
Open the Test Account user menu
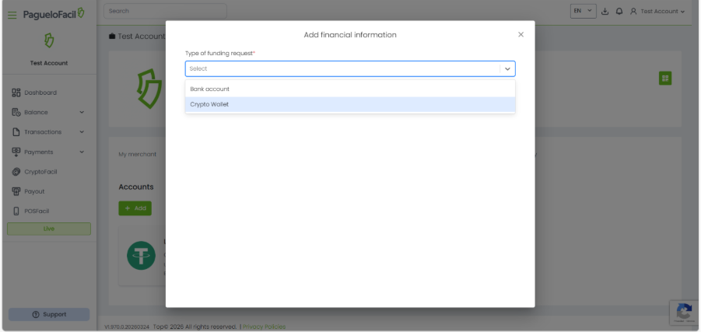(x=657, y=12)
